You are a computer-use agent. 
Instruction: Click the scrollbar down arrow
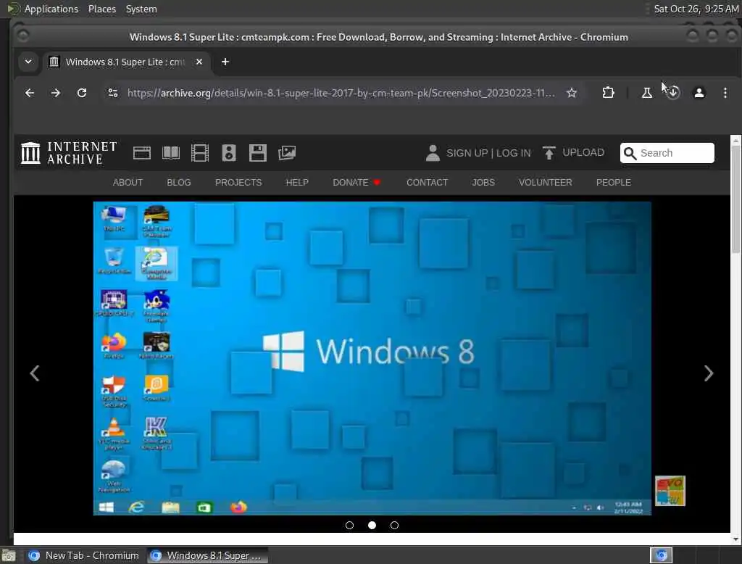735,539
